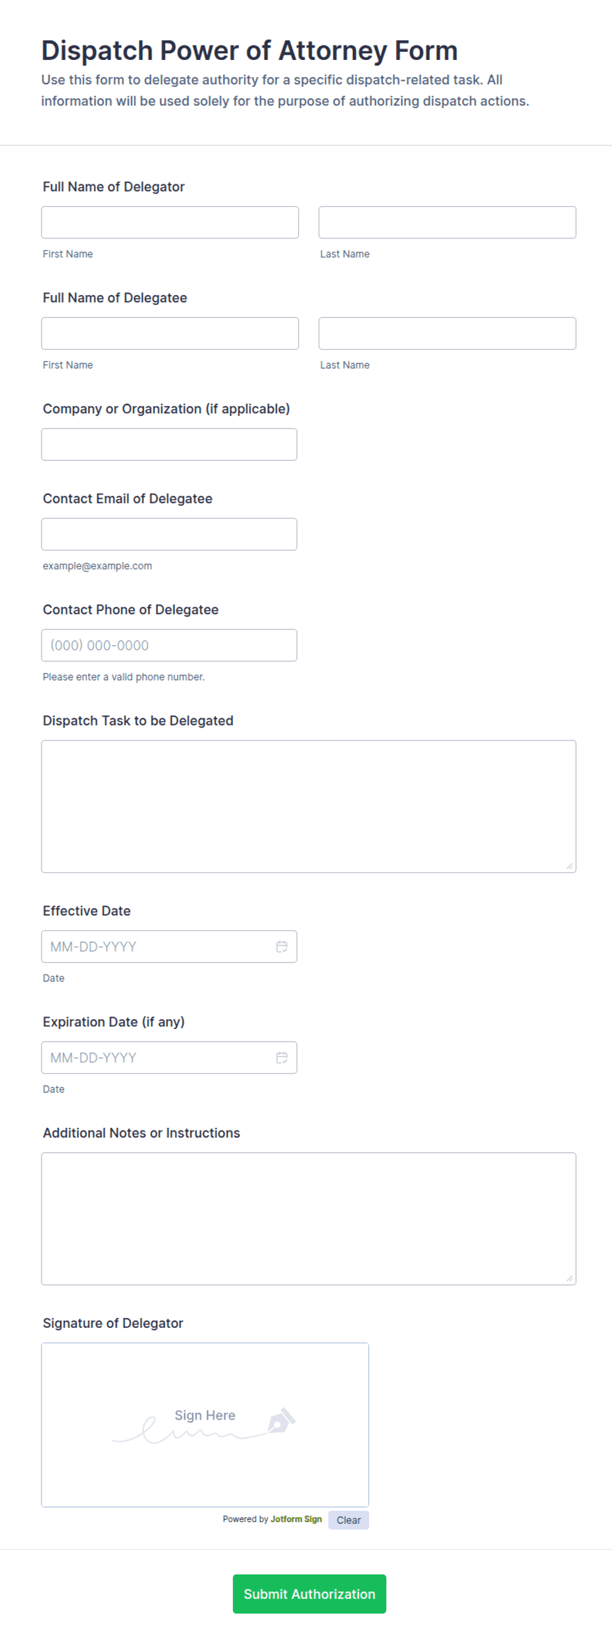Click inside Dispatch Task to be Delegated textarea
The height and width of the screenshot is (1646, 612).
coord(309,807)
